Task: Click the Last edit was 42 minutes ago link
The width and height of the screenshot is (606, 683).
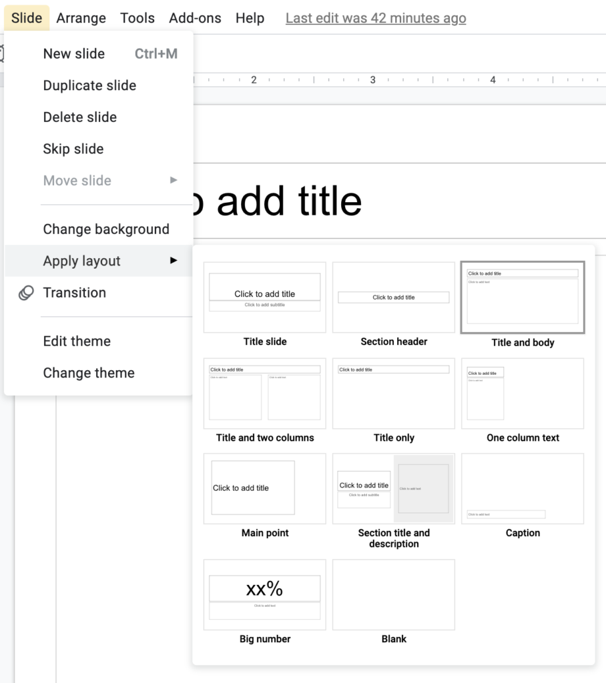Action: [x=375, y=18]
